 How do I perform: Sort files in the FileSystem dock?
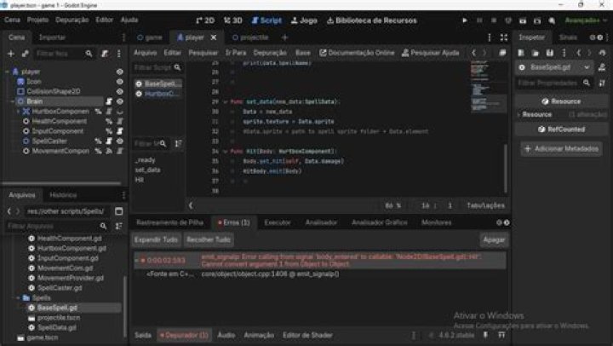[119, 226]
